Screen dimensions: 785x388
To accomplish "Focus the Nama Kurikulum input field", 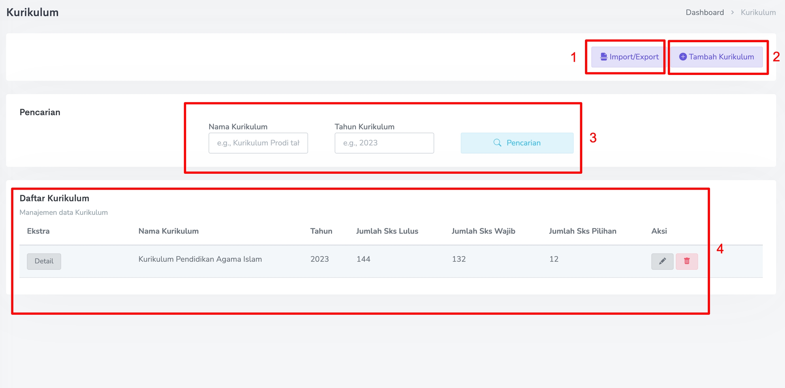I will [258, 143].
